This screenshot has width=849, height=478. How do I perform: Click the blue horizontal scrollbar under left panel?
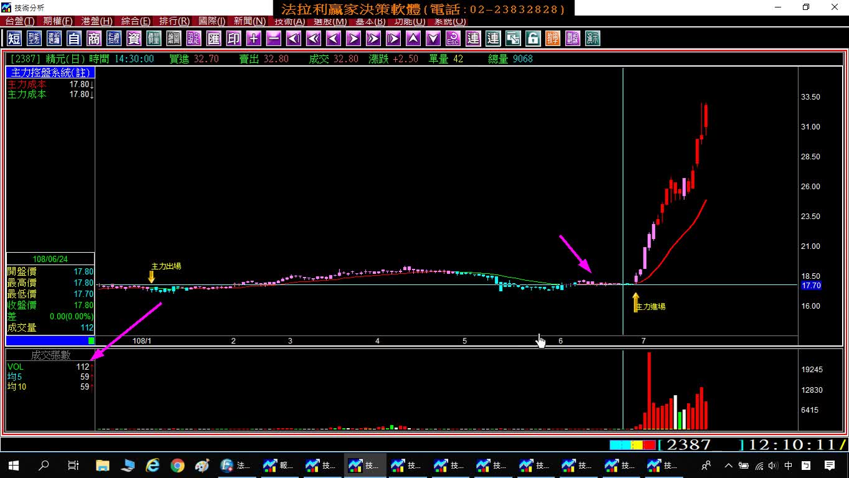pyautogui.click(x=50, y=340)
